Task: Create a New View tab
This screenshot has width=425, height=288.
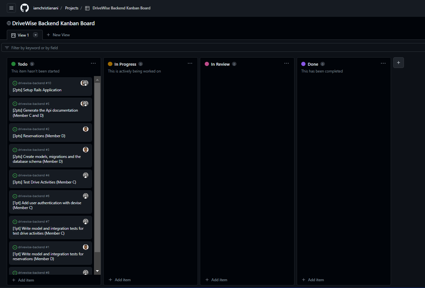Action: pyautogui.click(x=58, y=35)
